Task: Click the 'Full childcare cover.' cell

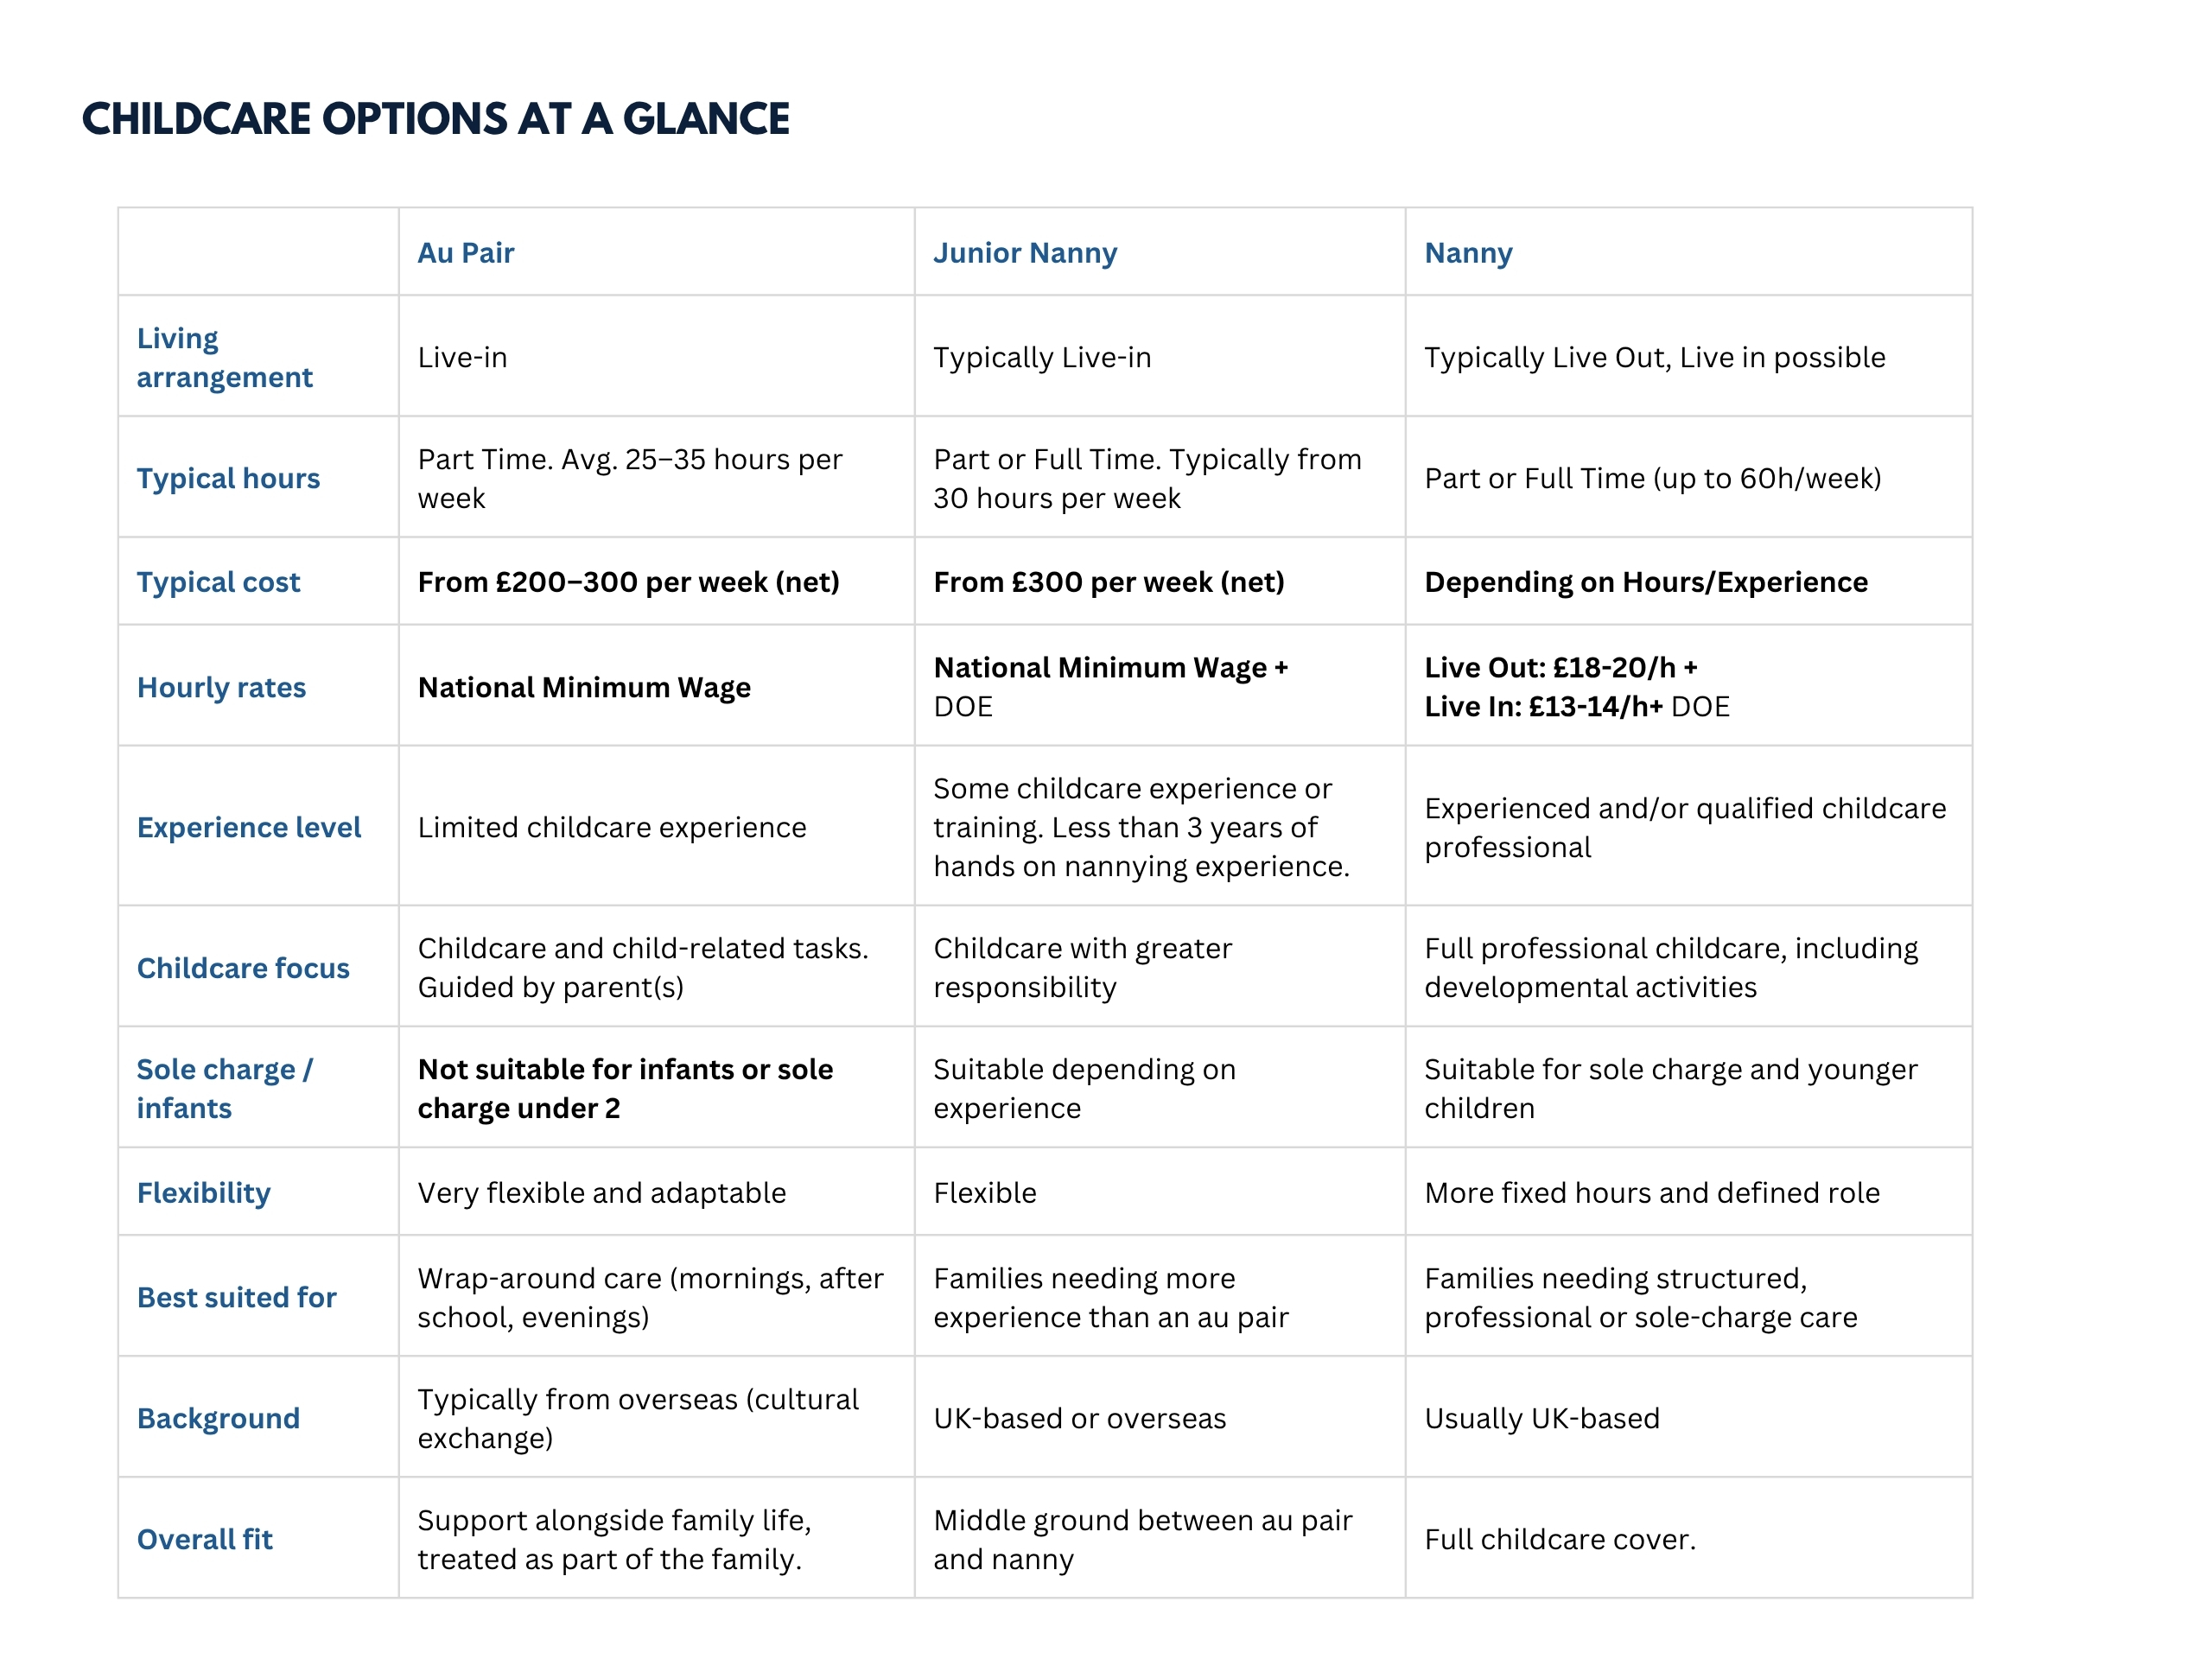Action: point(1560,1539)
